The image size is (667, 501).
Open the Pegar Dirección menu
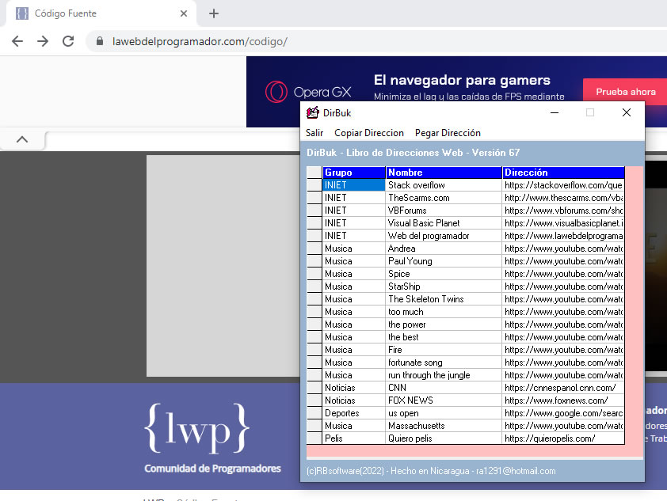click(448, 133)
